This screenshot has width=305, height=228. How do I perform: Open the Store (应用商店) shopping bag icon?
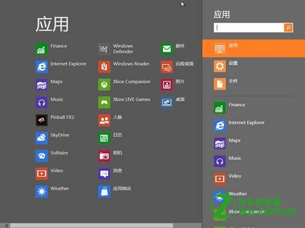coord(104,192)
